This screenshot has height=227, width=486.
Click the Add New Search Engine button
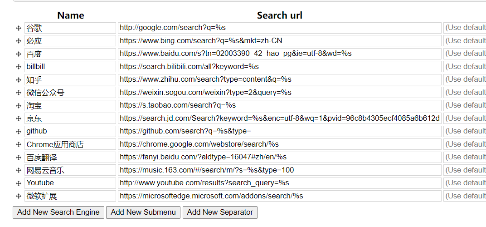[58, 212]
